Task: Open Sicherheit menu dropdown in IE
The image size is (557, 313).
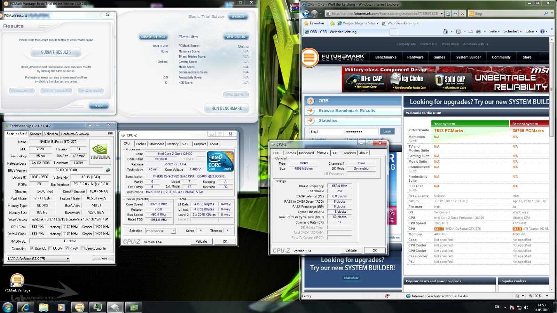Action: tap(512, 31)
